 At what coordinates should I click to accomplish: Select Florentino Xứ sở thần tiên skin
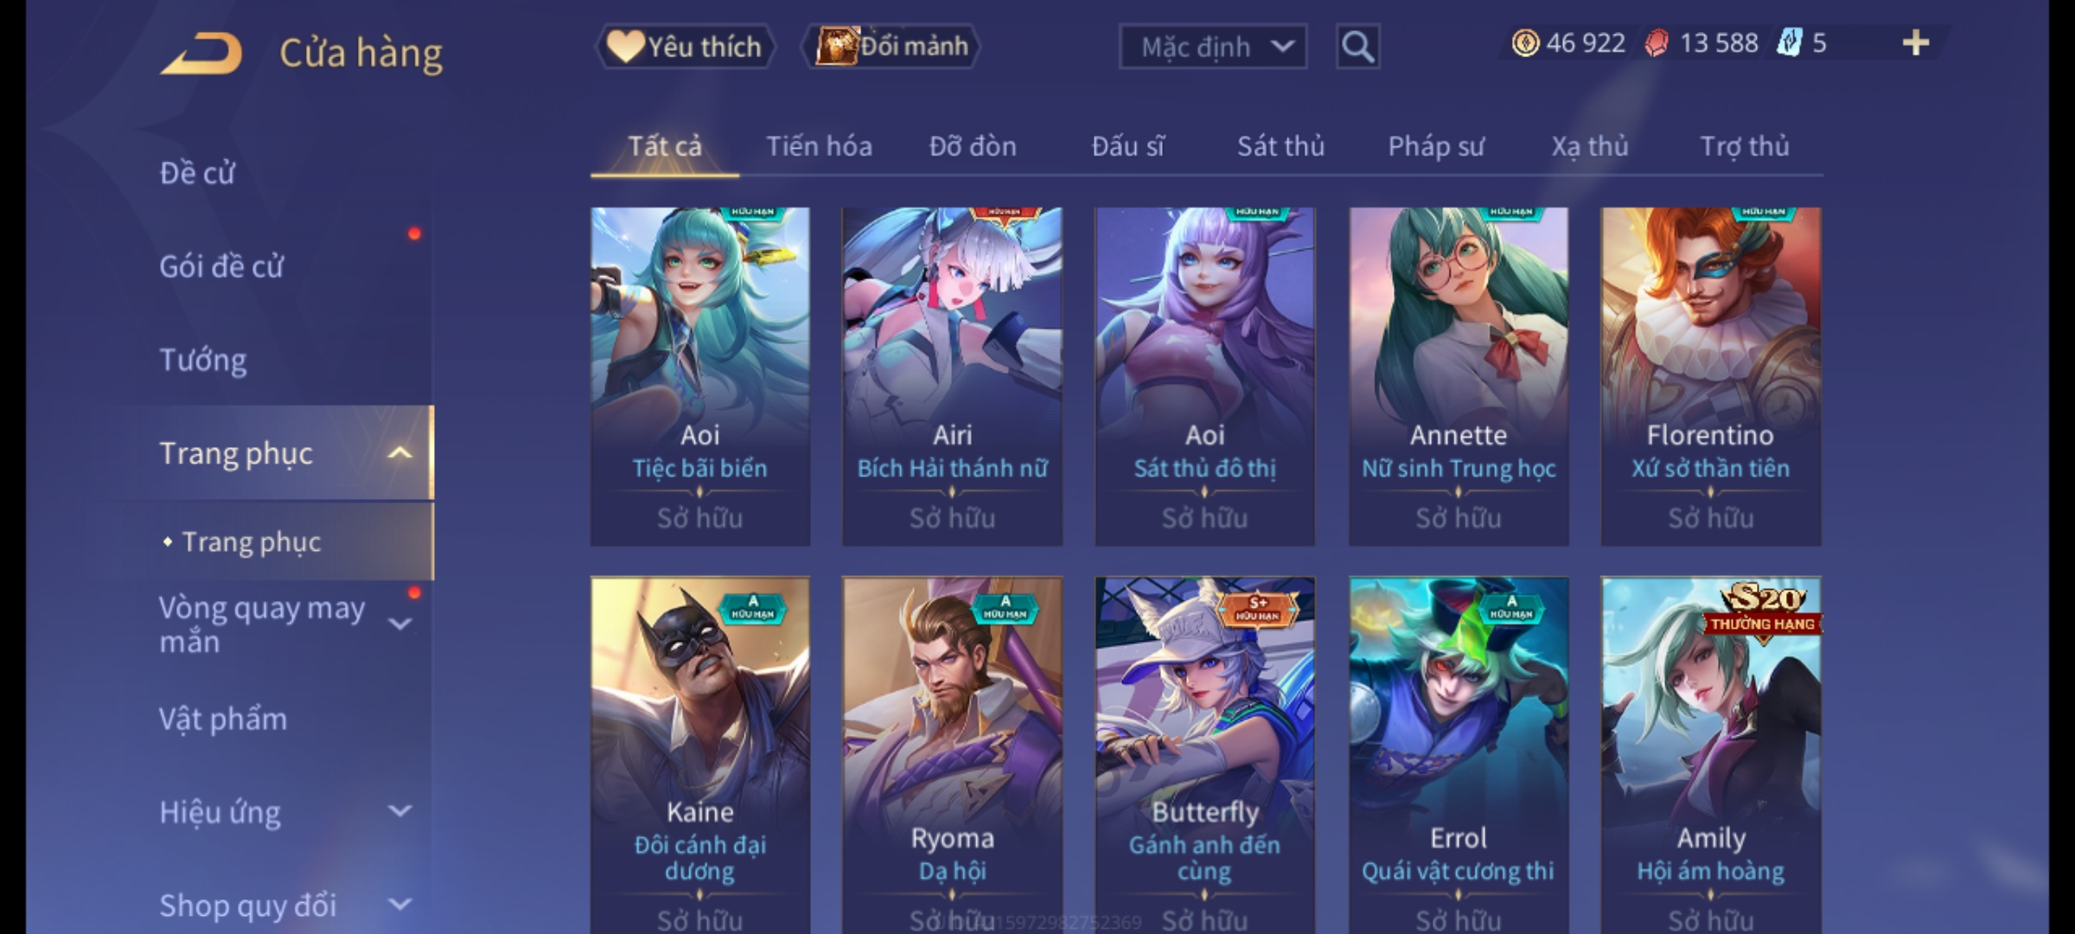pos(1710,376)
